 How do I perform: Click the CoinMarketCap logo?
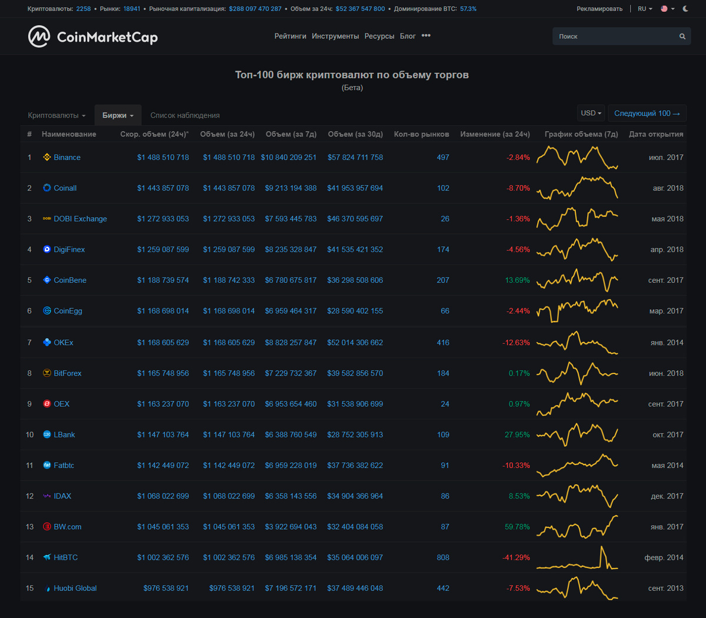93,37
